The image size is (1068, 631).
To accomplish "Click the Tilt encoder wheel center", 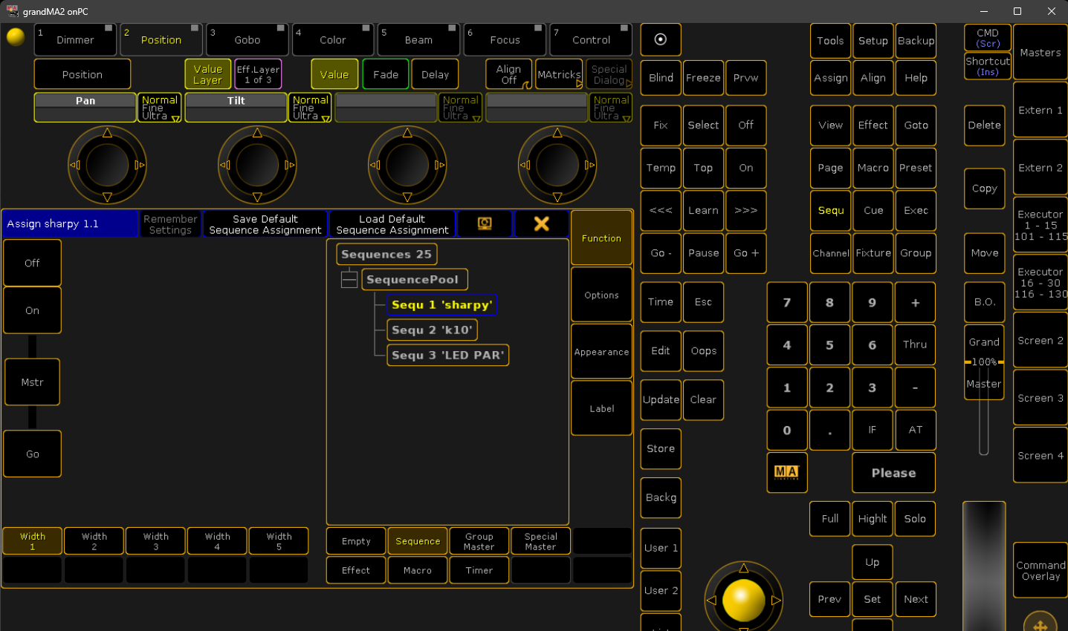I will 257,165.
